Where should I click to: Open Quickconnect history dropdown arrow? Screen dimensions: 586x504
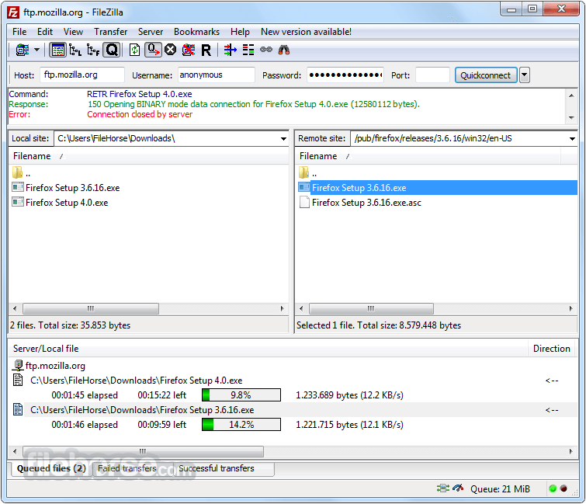click(525, 75)
